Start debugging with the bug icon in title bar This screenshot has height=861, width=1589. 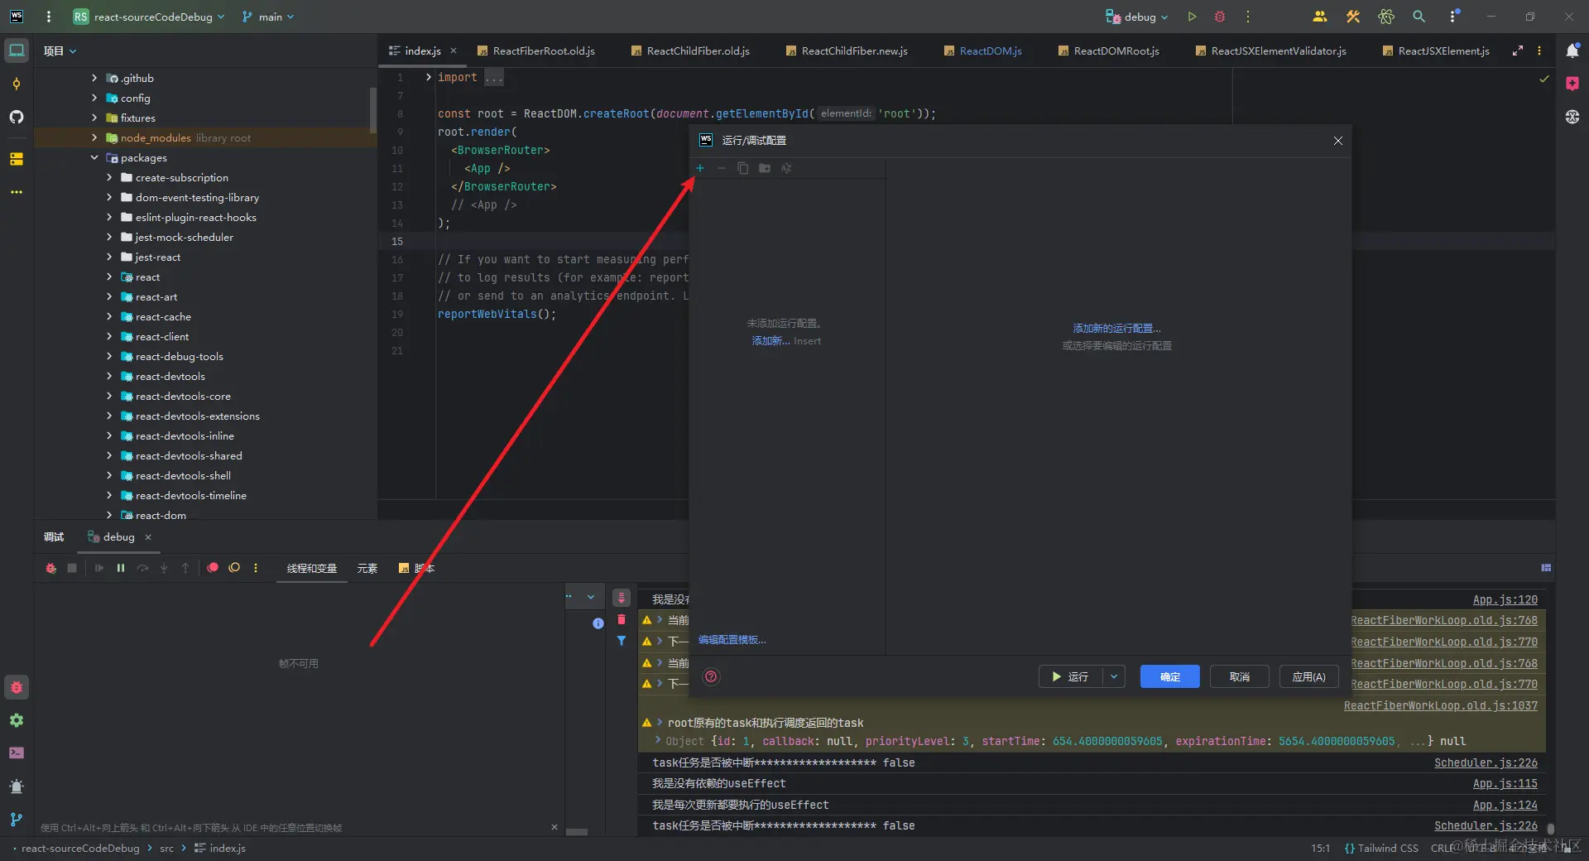pos(1219,17)
